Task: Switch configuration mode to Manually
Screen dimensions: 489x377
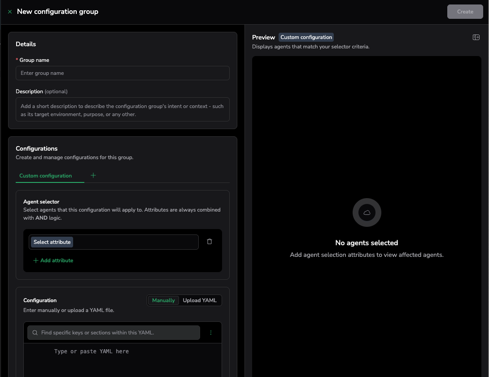Action: click(x=163, y=300)
